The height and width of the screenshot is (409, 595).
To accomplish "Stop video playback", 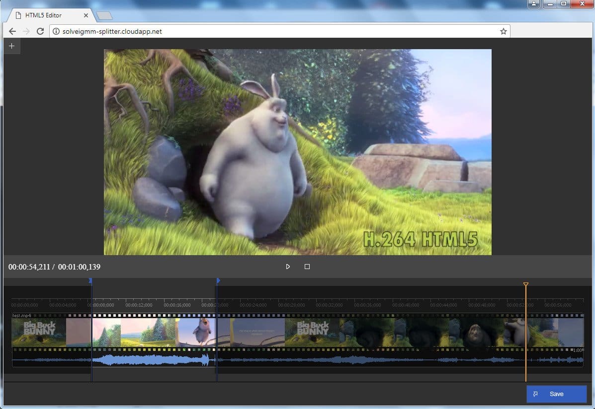I will click(307, 267).
